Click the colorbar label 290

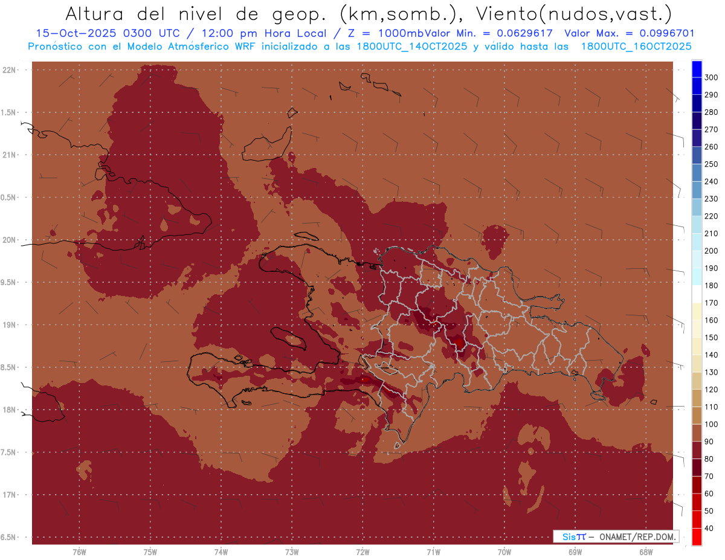(711, 95)
